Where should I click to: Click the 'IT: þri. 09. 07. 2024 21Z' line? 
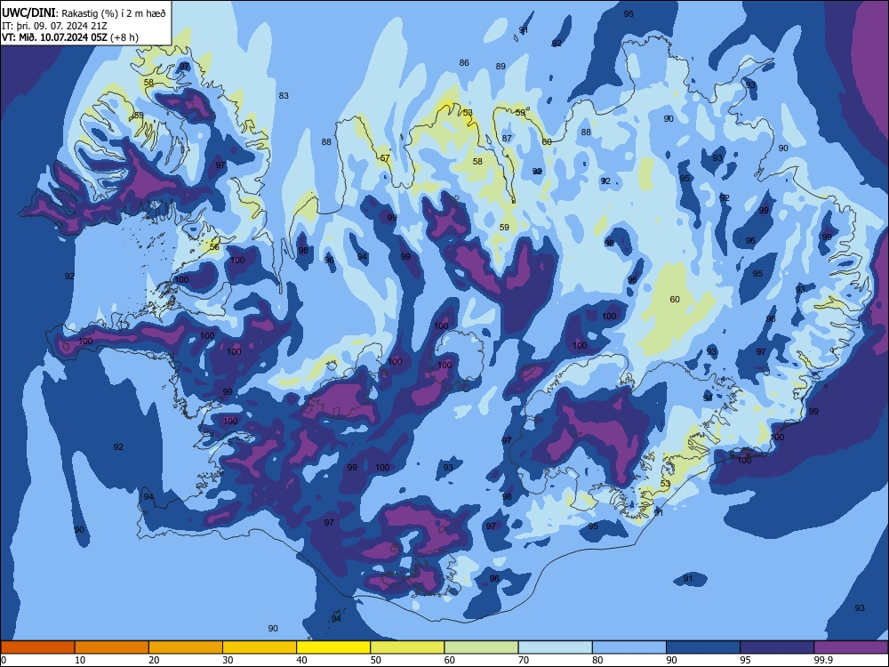coord(54,26)
